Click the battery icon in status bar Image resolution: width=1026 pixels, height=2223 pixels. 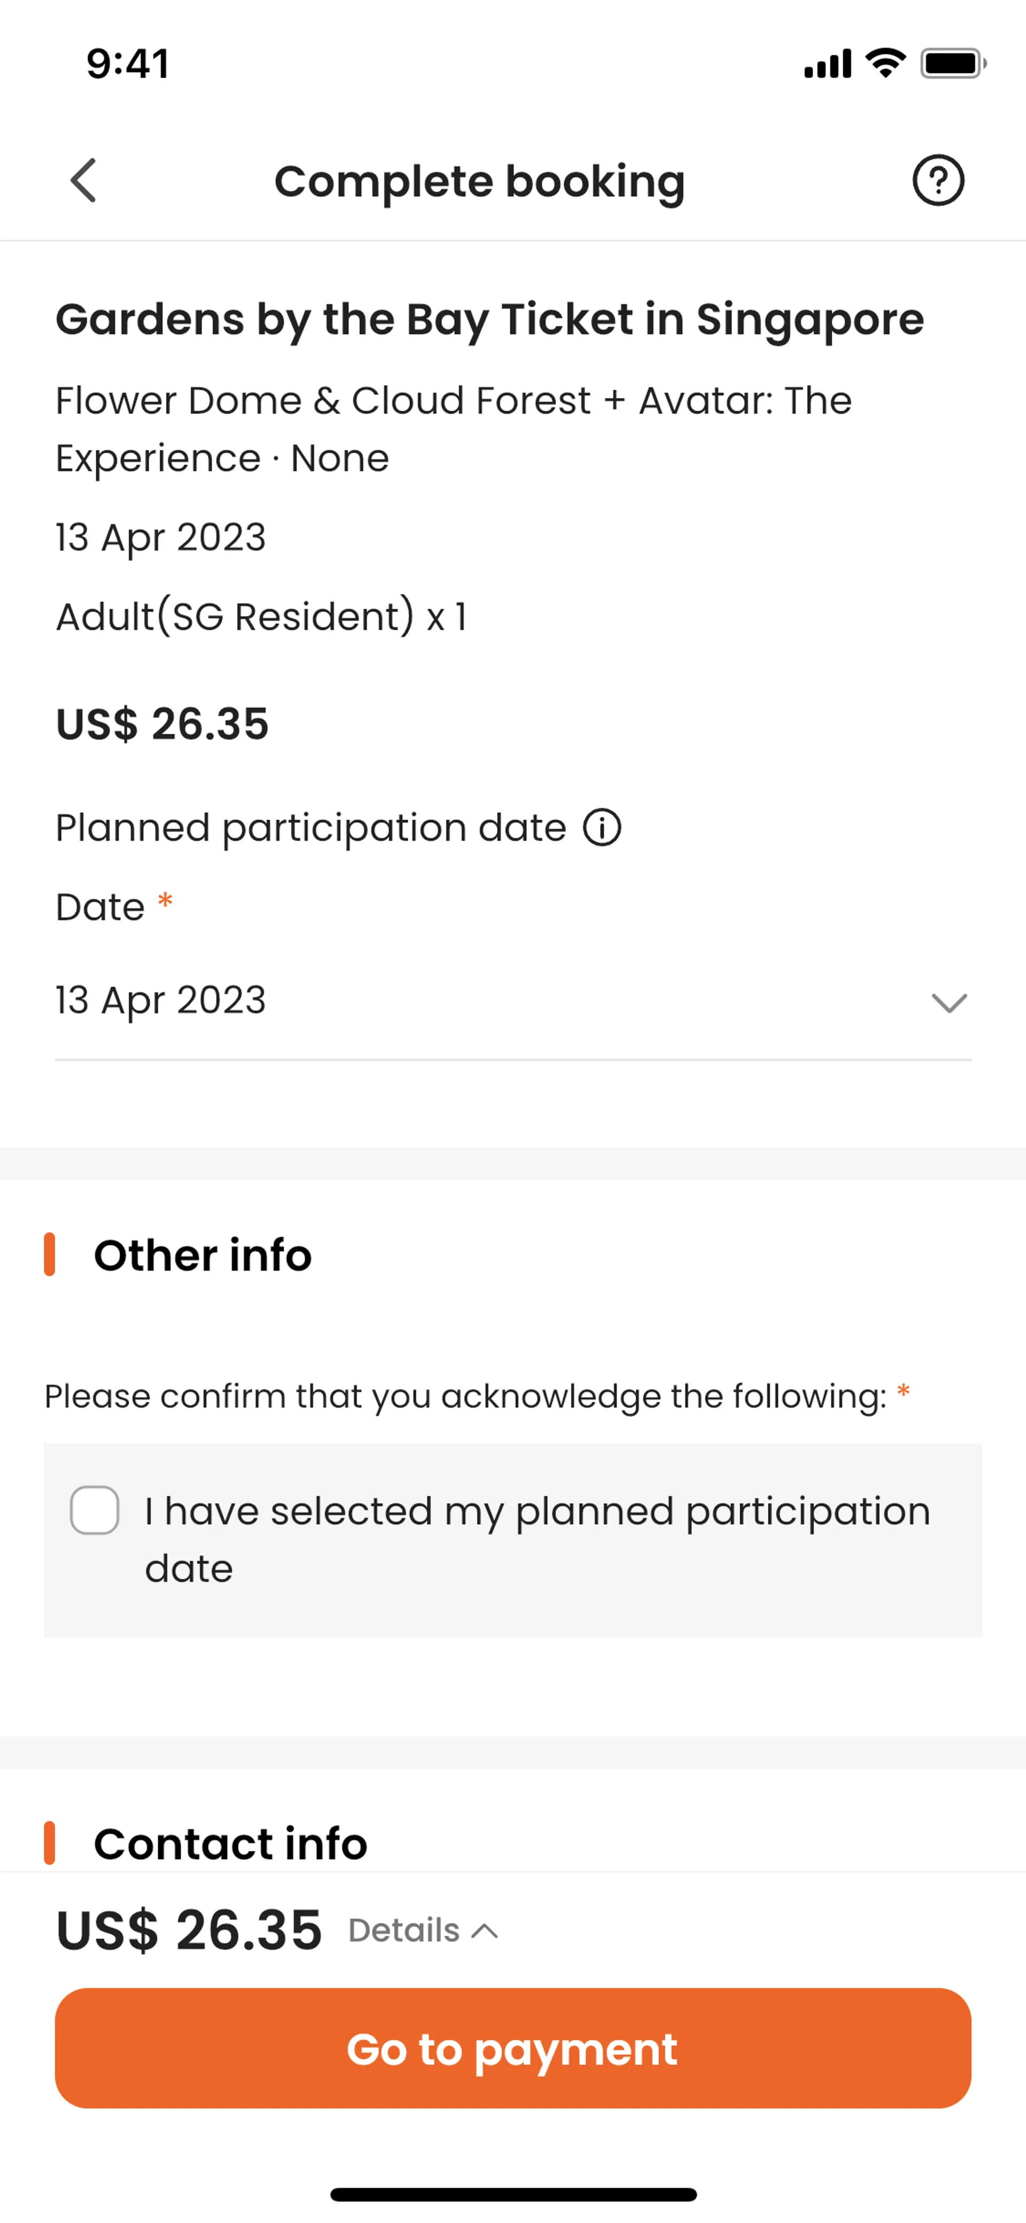tap(952, 63)
